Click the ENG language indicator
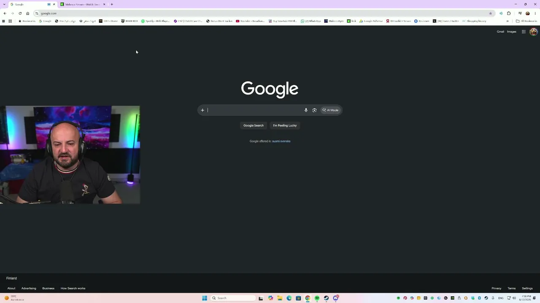540x303 pixels. pos(501,298)
